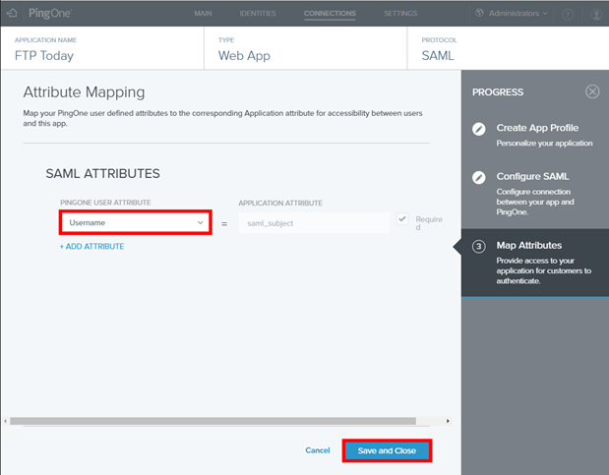Click the back arrow icon beside PingOne logo

click(x=12, y=14)
